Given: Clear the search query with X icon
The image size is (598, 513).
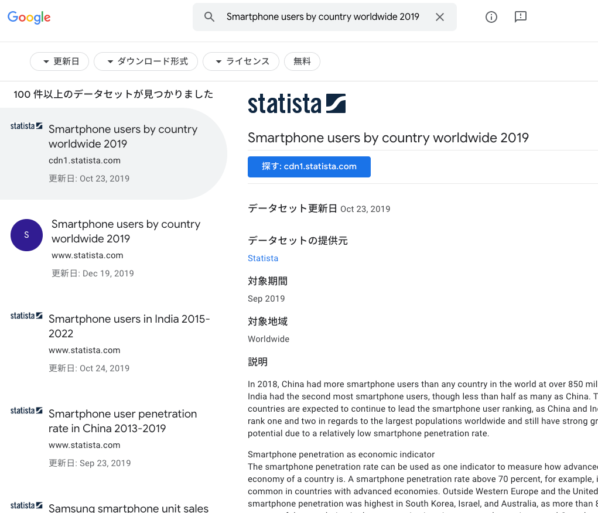Looking at the screenshot, I should pos(440,17).
